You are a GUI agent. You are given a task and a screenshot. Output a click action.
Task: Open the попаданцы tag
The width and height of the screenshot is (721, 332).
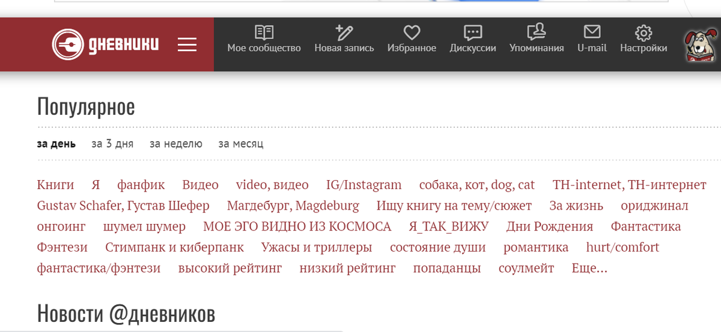pyautogui.click(x=447, y=268)
